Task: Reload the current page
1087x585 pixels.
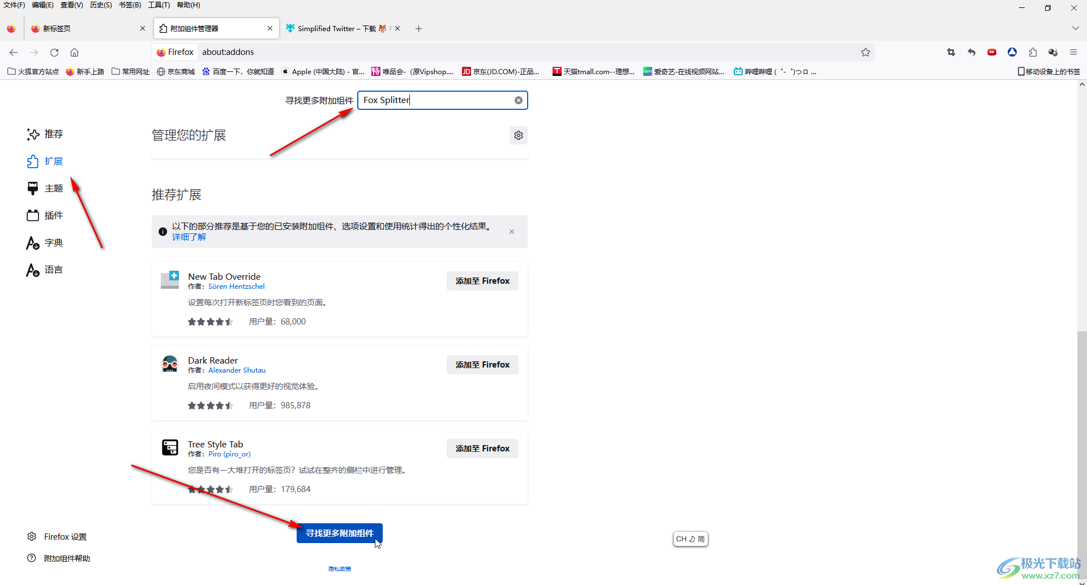Action: (x=54, y=52)
